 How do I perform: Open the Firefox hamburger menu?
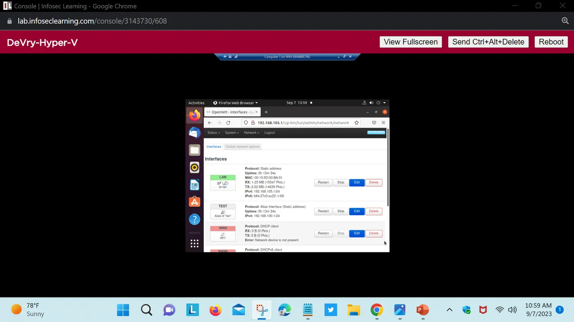383,123
